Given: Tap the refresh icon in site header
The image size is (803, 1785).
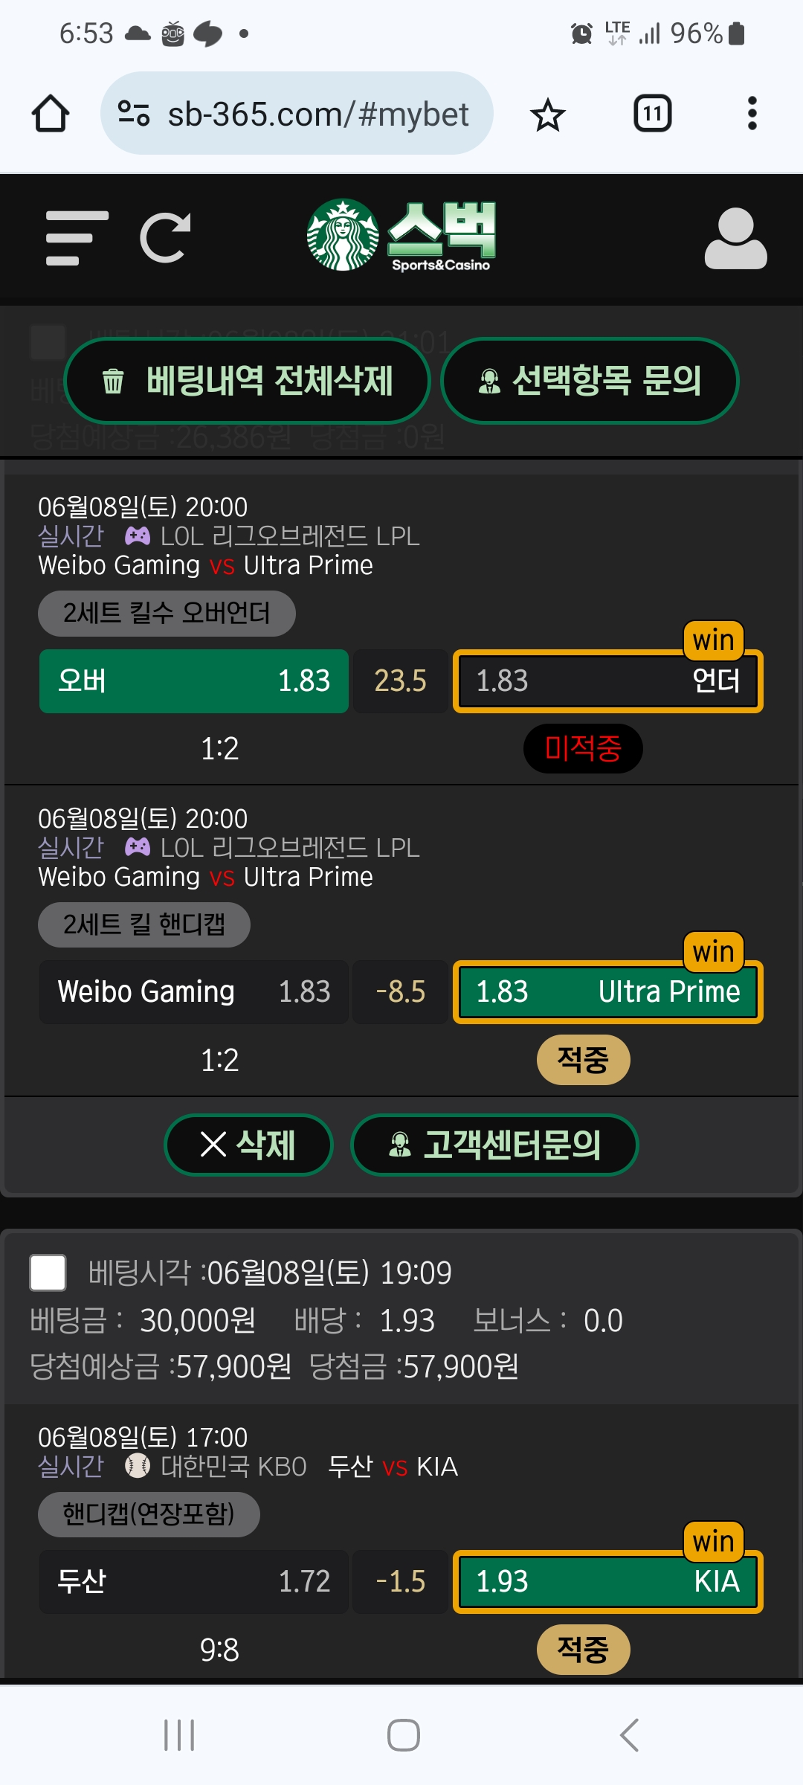Looking at the screenshot, I should click(x=166, y=238).
